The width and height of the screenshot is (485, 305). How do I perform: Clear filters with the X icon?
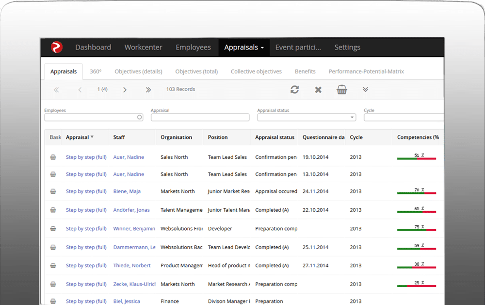point(318,90)
